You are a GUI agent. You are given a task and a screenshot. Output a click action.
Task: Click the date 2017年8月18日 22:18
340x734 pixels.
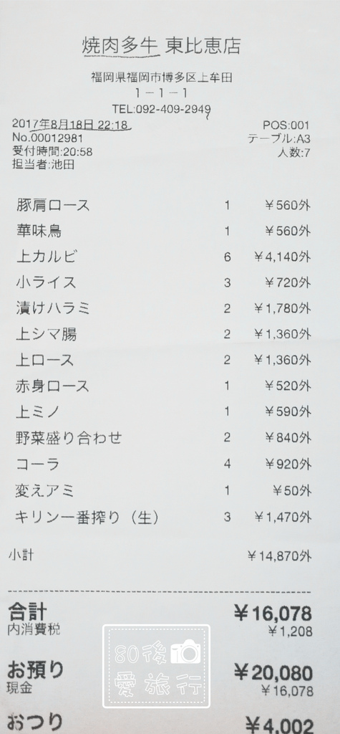69,124
